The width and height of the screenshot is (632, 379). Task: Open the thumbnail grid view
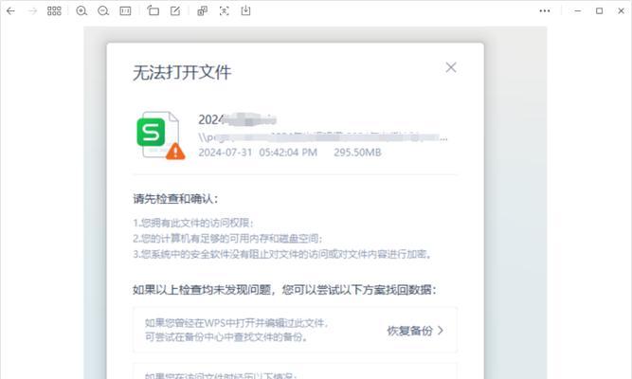54,10
